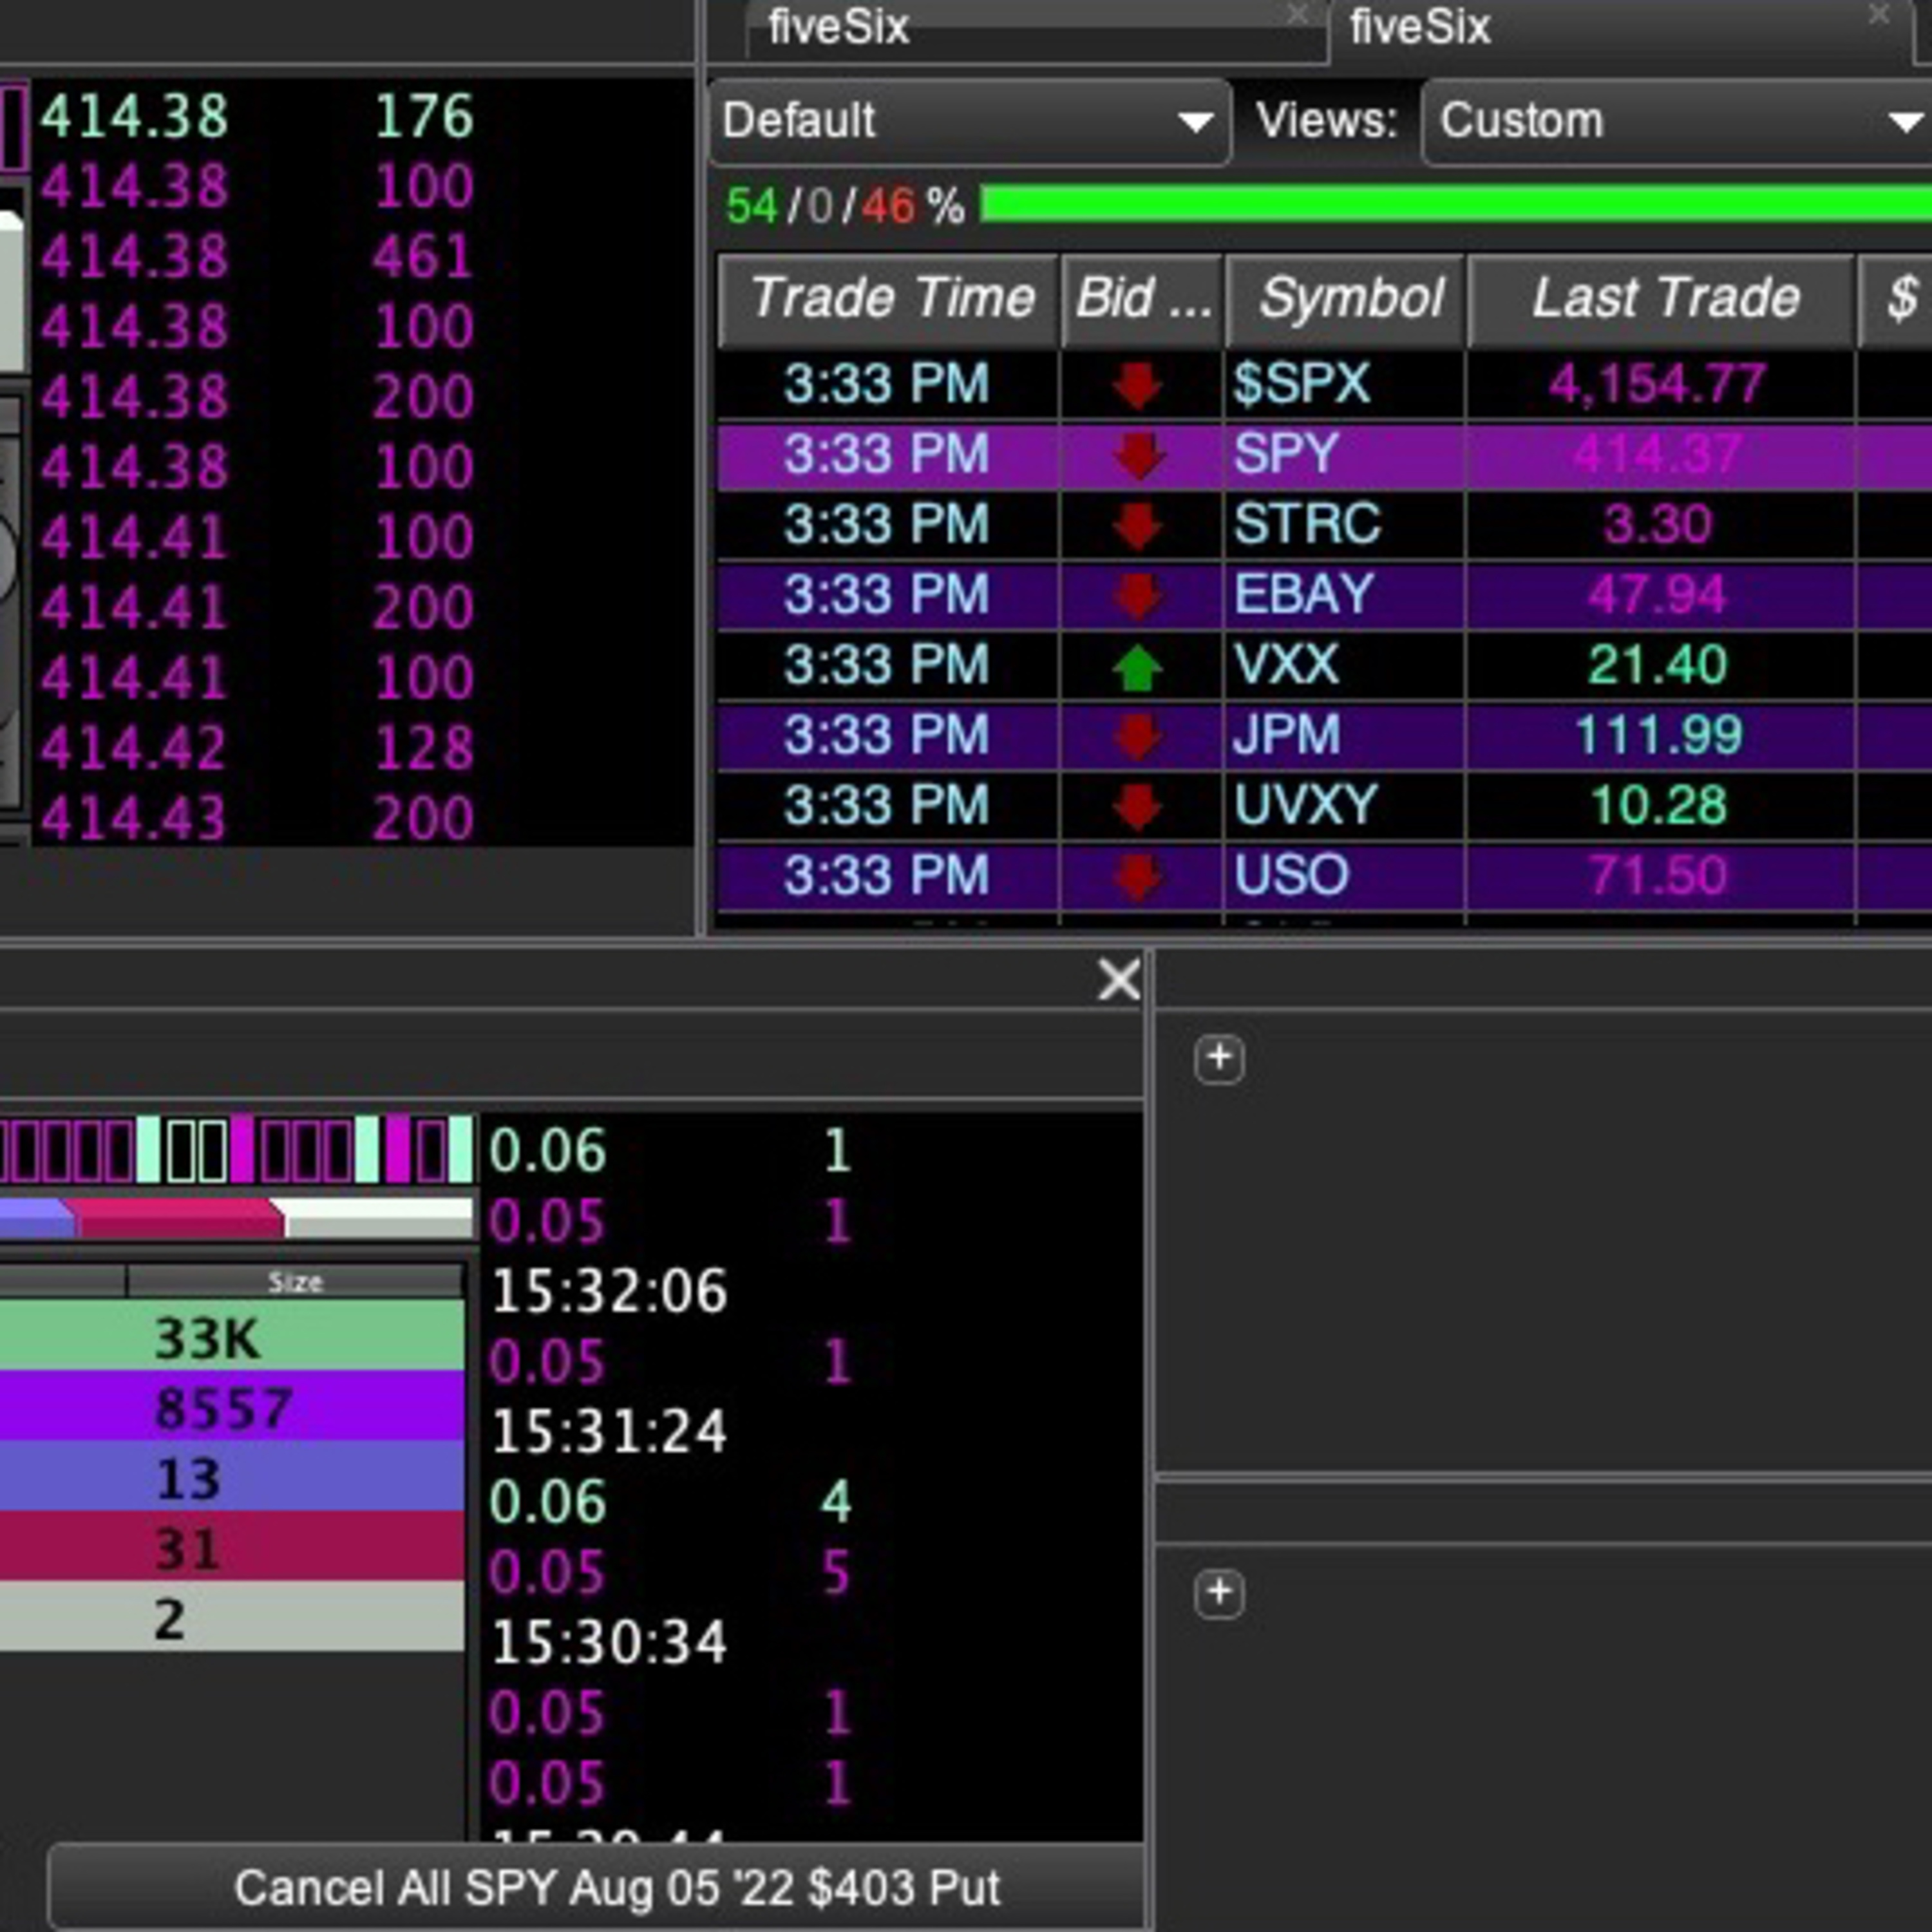Click the 3:33 PM trade time for JPM

click(x=886, y=735)
